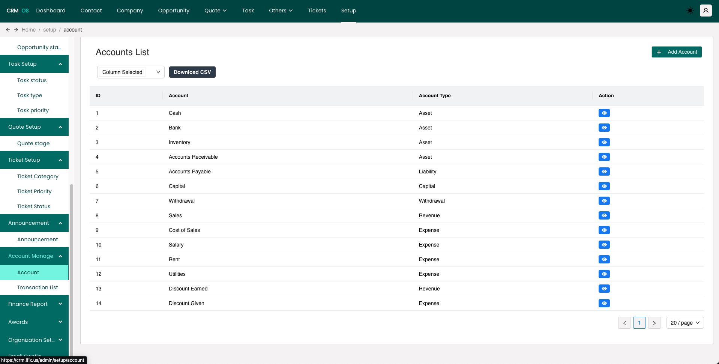View the Discount Given account icon
719x364 pixels.
pos(604,303)
